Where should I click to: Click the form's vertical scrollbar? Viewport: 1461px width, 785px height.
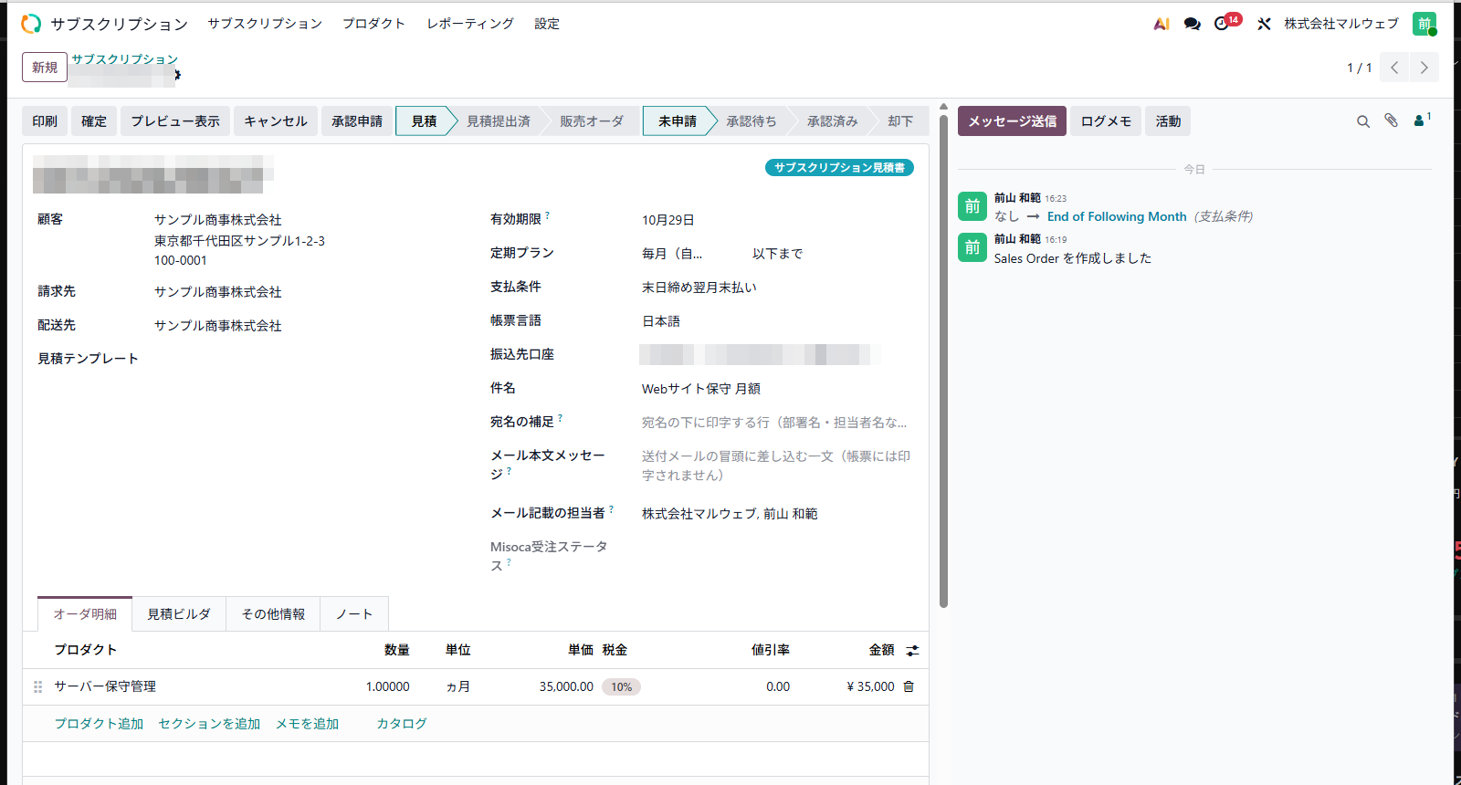coord(943,360)
